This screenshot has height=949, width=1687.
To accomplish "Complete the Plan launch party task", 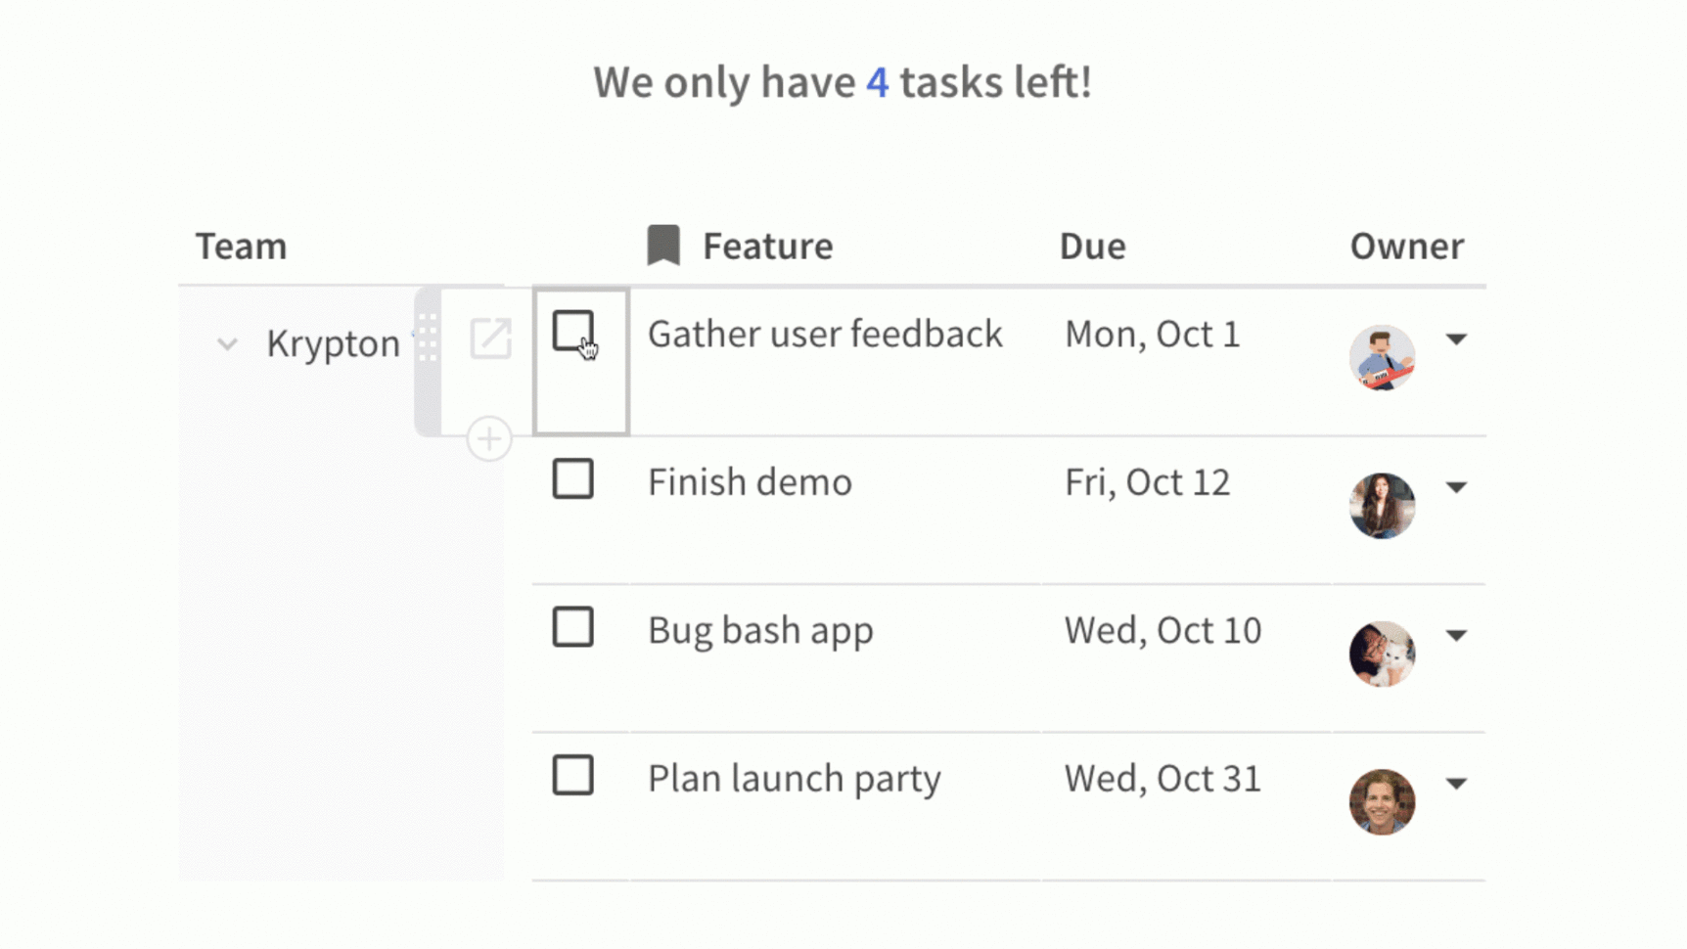I will (572, 776).
